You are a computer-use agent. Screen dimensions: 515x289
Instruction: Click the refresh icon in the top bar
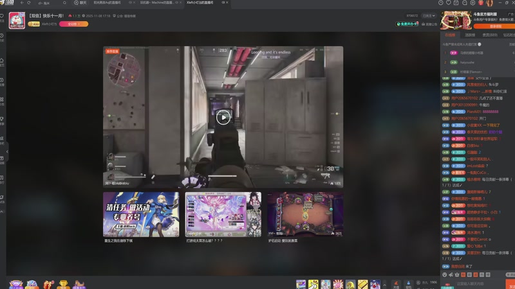[x=29, y=3]
